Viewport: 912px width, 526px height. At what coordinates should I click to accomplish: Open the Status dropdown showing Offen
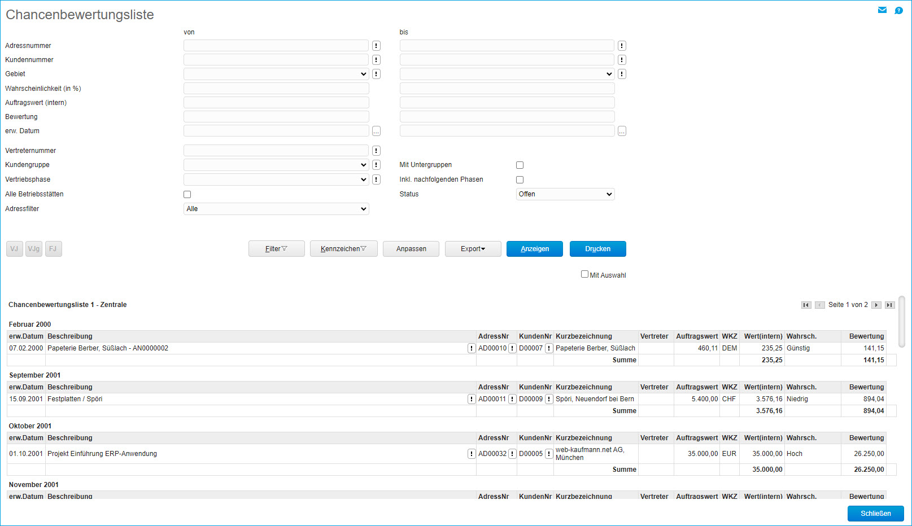[x=565, y=194]
